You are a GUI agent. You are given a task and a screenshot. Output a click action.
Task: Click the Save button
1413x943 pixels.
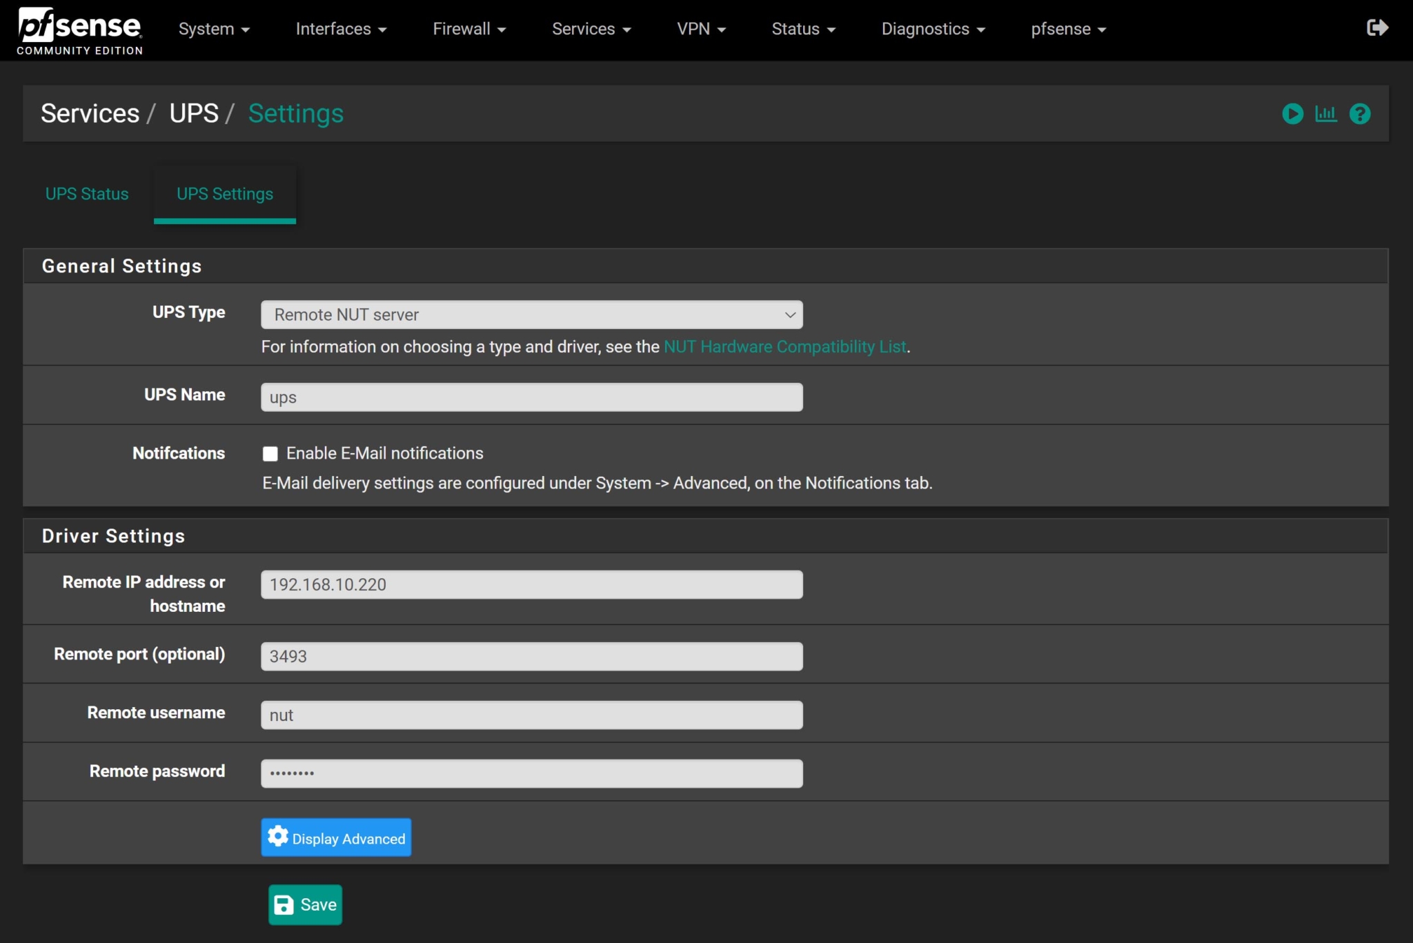click(304, 904)
